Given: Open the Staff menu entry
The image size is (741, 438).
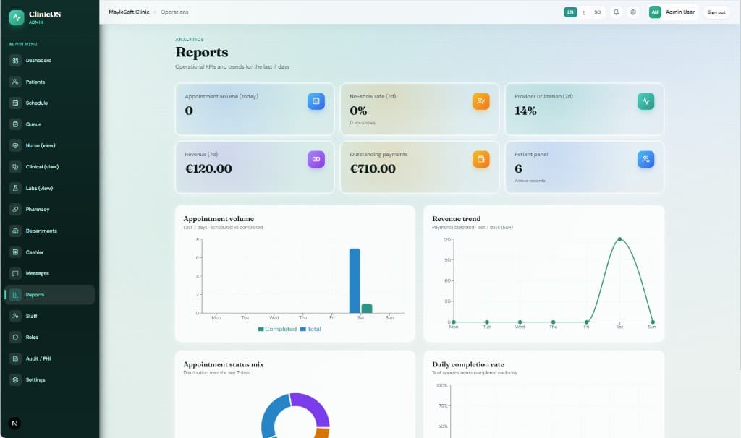Looking at the screenshot, I should 50,316.
